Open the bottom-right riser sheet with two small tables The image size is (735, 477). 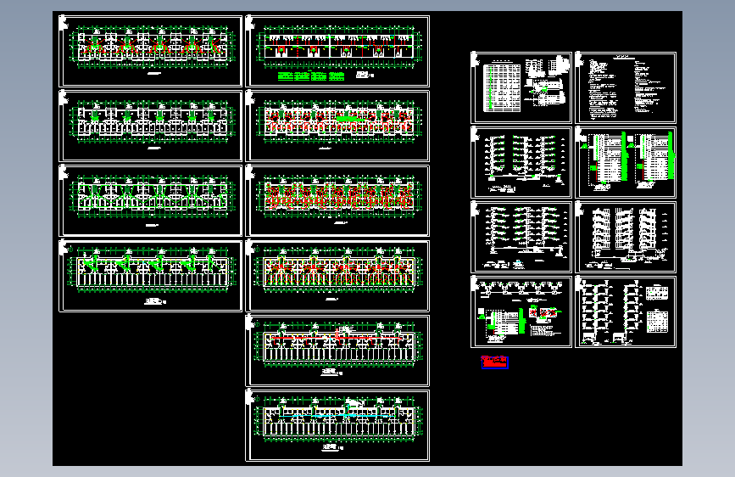coord(626,311)
